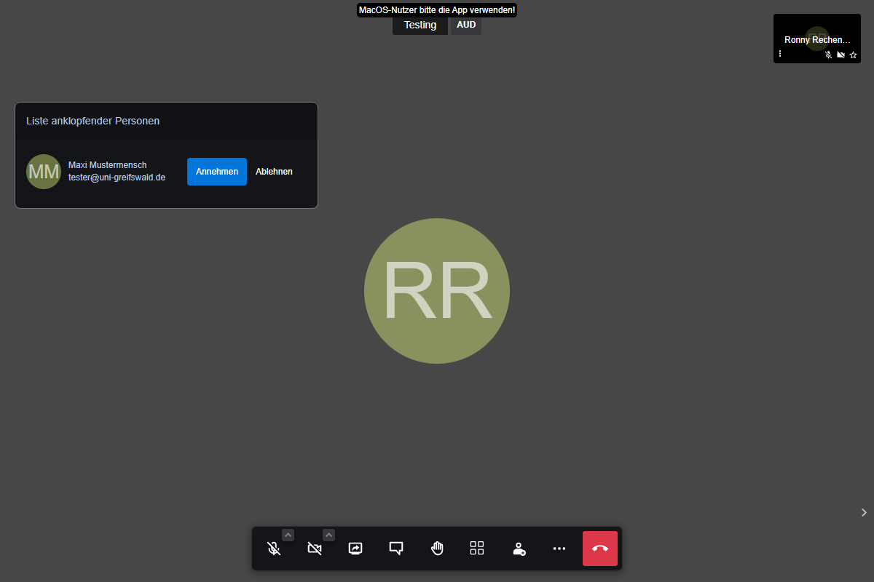The image size is (874, 582).
Task: Open the invite participants icon
Action: [x=519, y=549]
